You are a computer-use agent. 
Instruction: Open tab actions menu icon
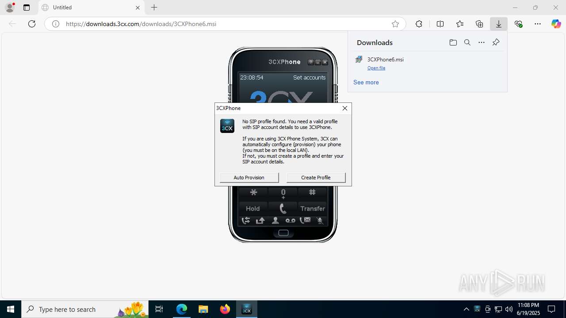27,8
